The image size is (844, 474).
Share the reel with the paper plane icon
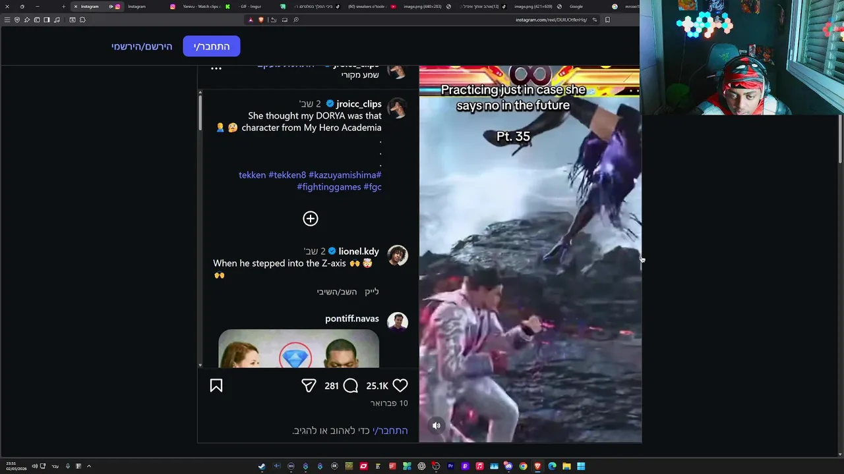309,386
